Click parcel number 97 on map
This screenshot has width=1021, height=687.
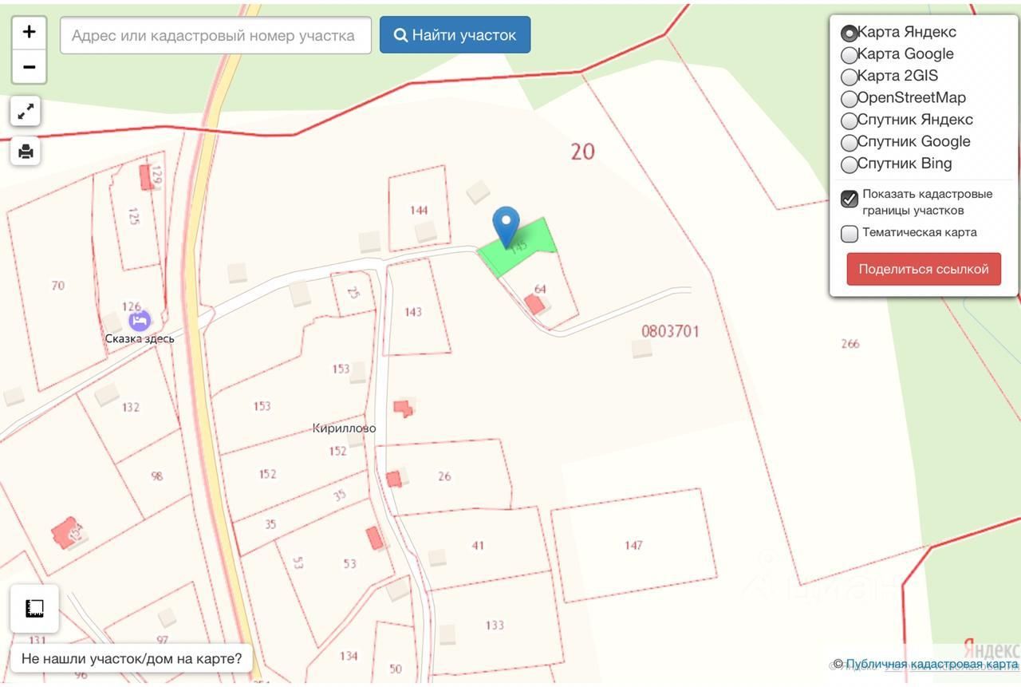(163, 640)
